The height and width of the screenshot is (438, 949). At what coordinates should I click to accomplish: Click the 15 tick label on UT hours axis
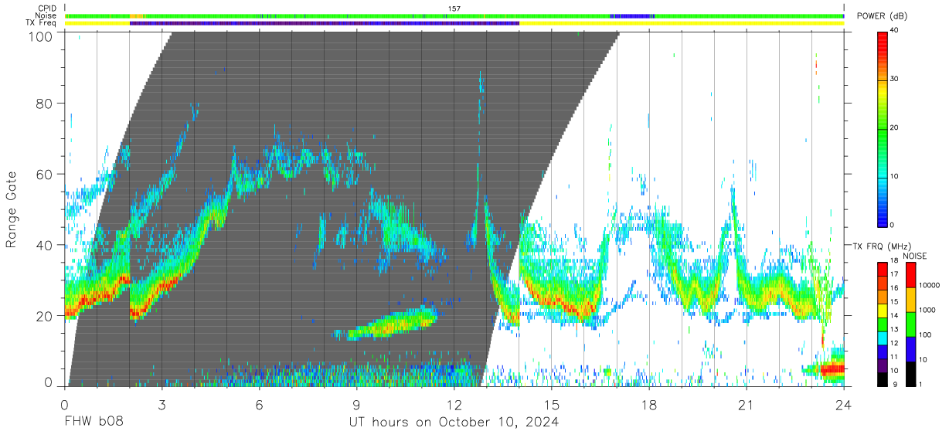(552, 404)
